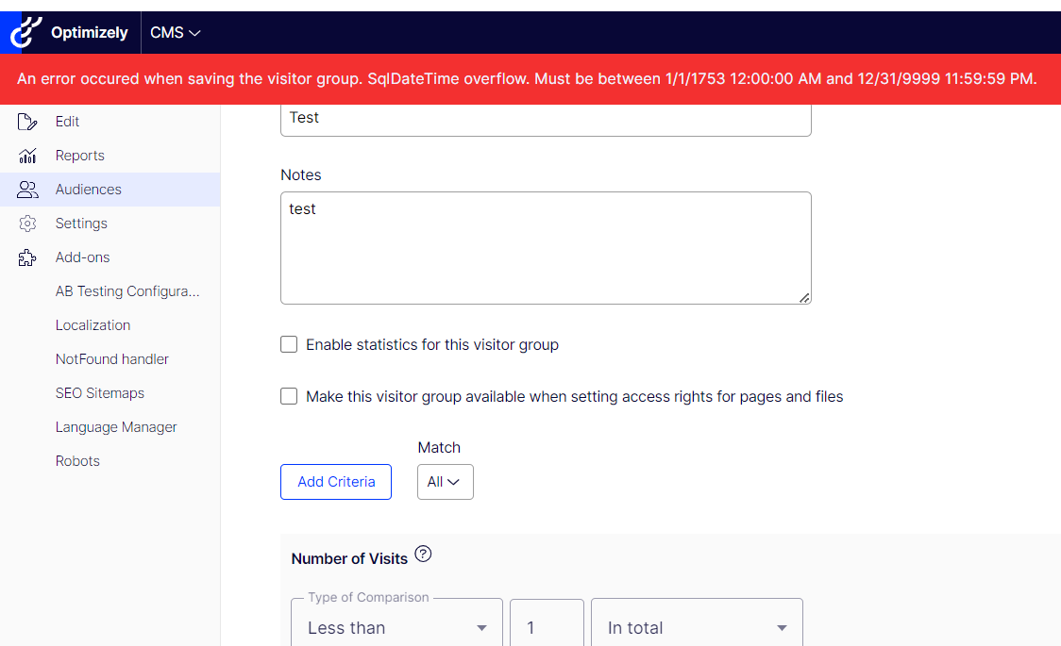
Task: Open the Match All dropdown
Action: (x=445, y=482)
